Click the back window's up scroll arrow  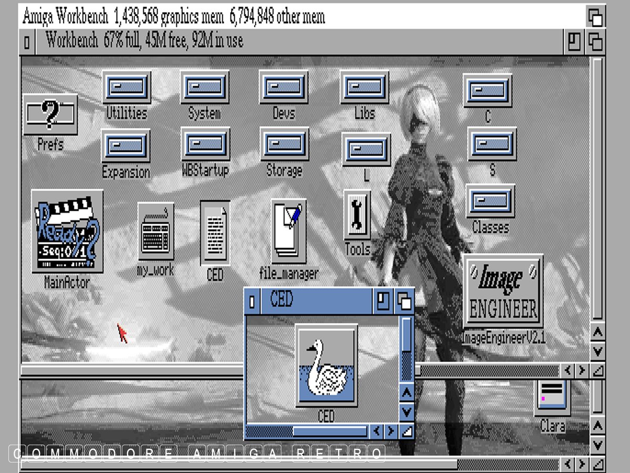[597, 426]
